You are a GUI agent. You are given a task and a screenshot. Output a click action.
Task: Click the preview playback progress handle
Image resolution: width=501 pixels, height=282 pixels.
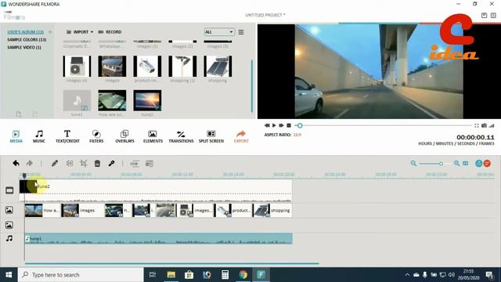pyautogui.click(x=300, y=125)
